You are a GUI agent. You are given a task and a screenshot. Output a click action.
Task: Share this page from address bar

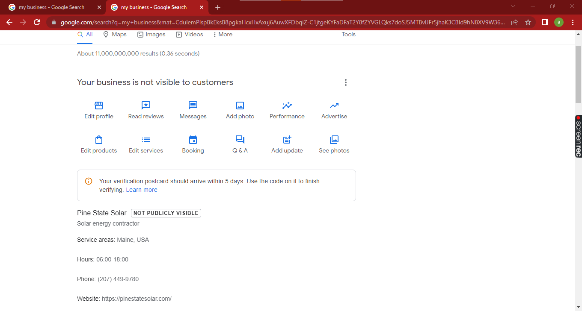point(514,22)
